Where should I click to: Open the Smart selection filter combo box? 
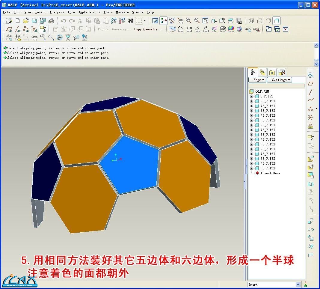point(274,285)
